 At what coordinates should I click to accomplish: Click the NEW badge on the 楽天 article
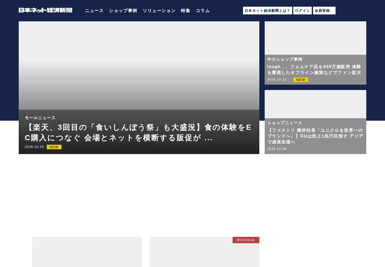[54, 147]
